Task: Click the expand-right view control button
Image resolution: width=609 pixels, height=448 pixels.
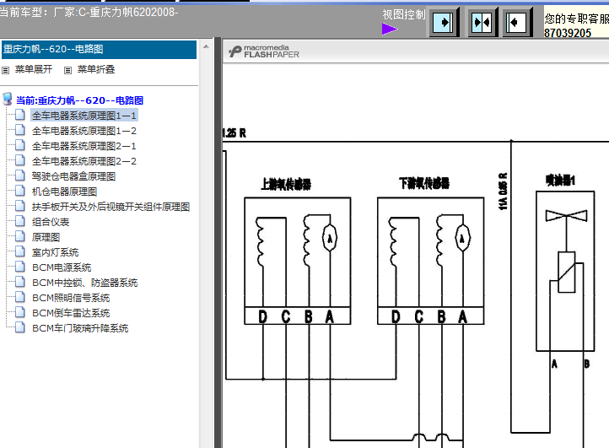Action: coord(444,22)
